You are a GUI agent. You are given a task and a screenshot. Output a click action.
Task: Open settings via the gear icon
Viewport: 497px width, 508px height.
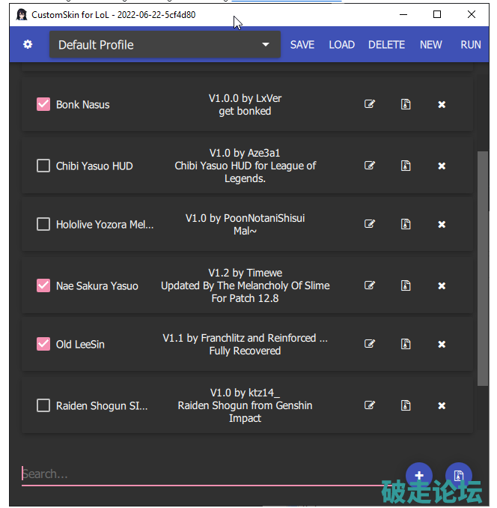[x=28, y=45]
